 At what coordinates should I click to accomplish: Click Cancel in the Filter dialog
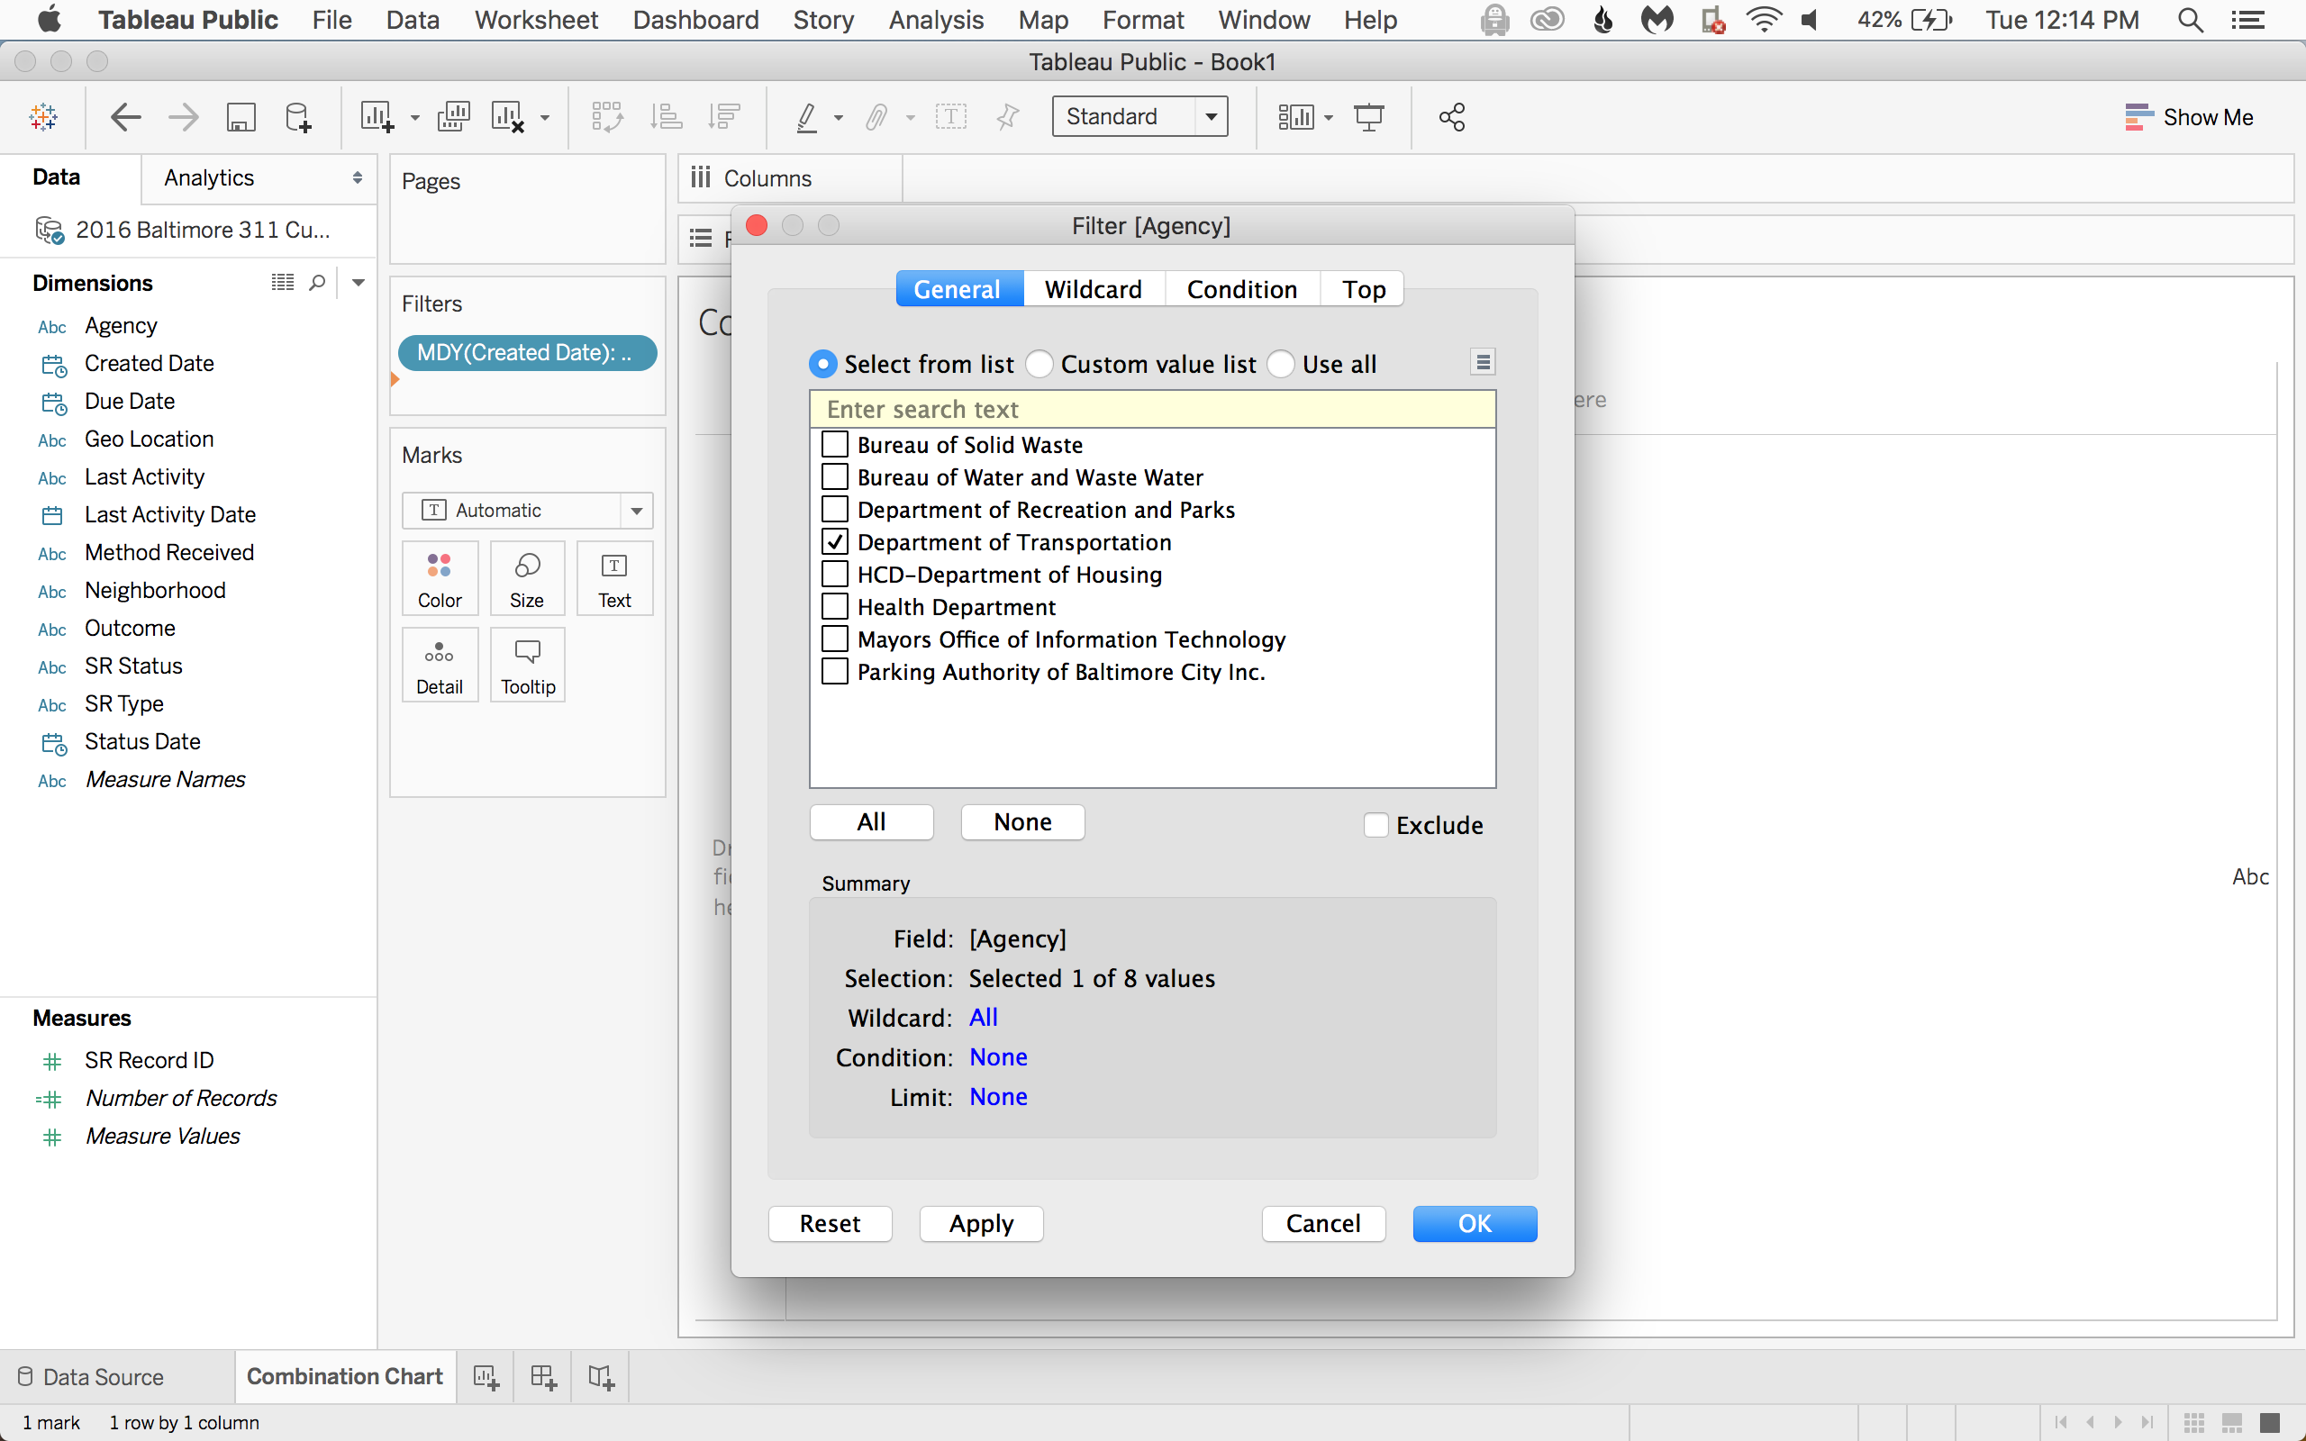point(1323,1224)
